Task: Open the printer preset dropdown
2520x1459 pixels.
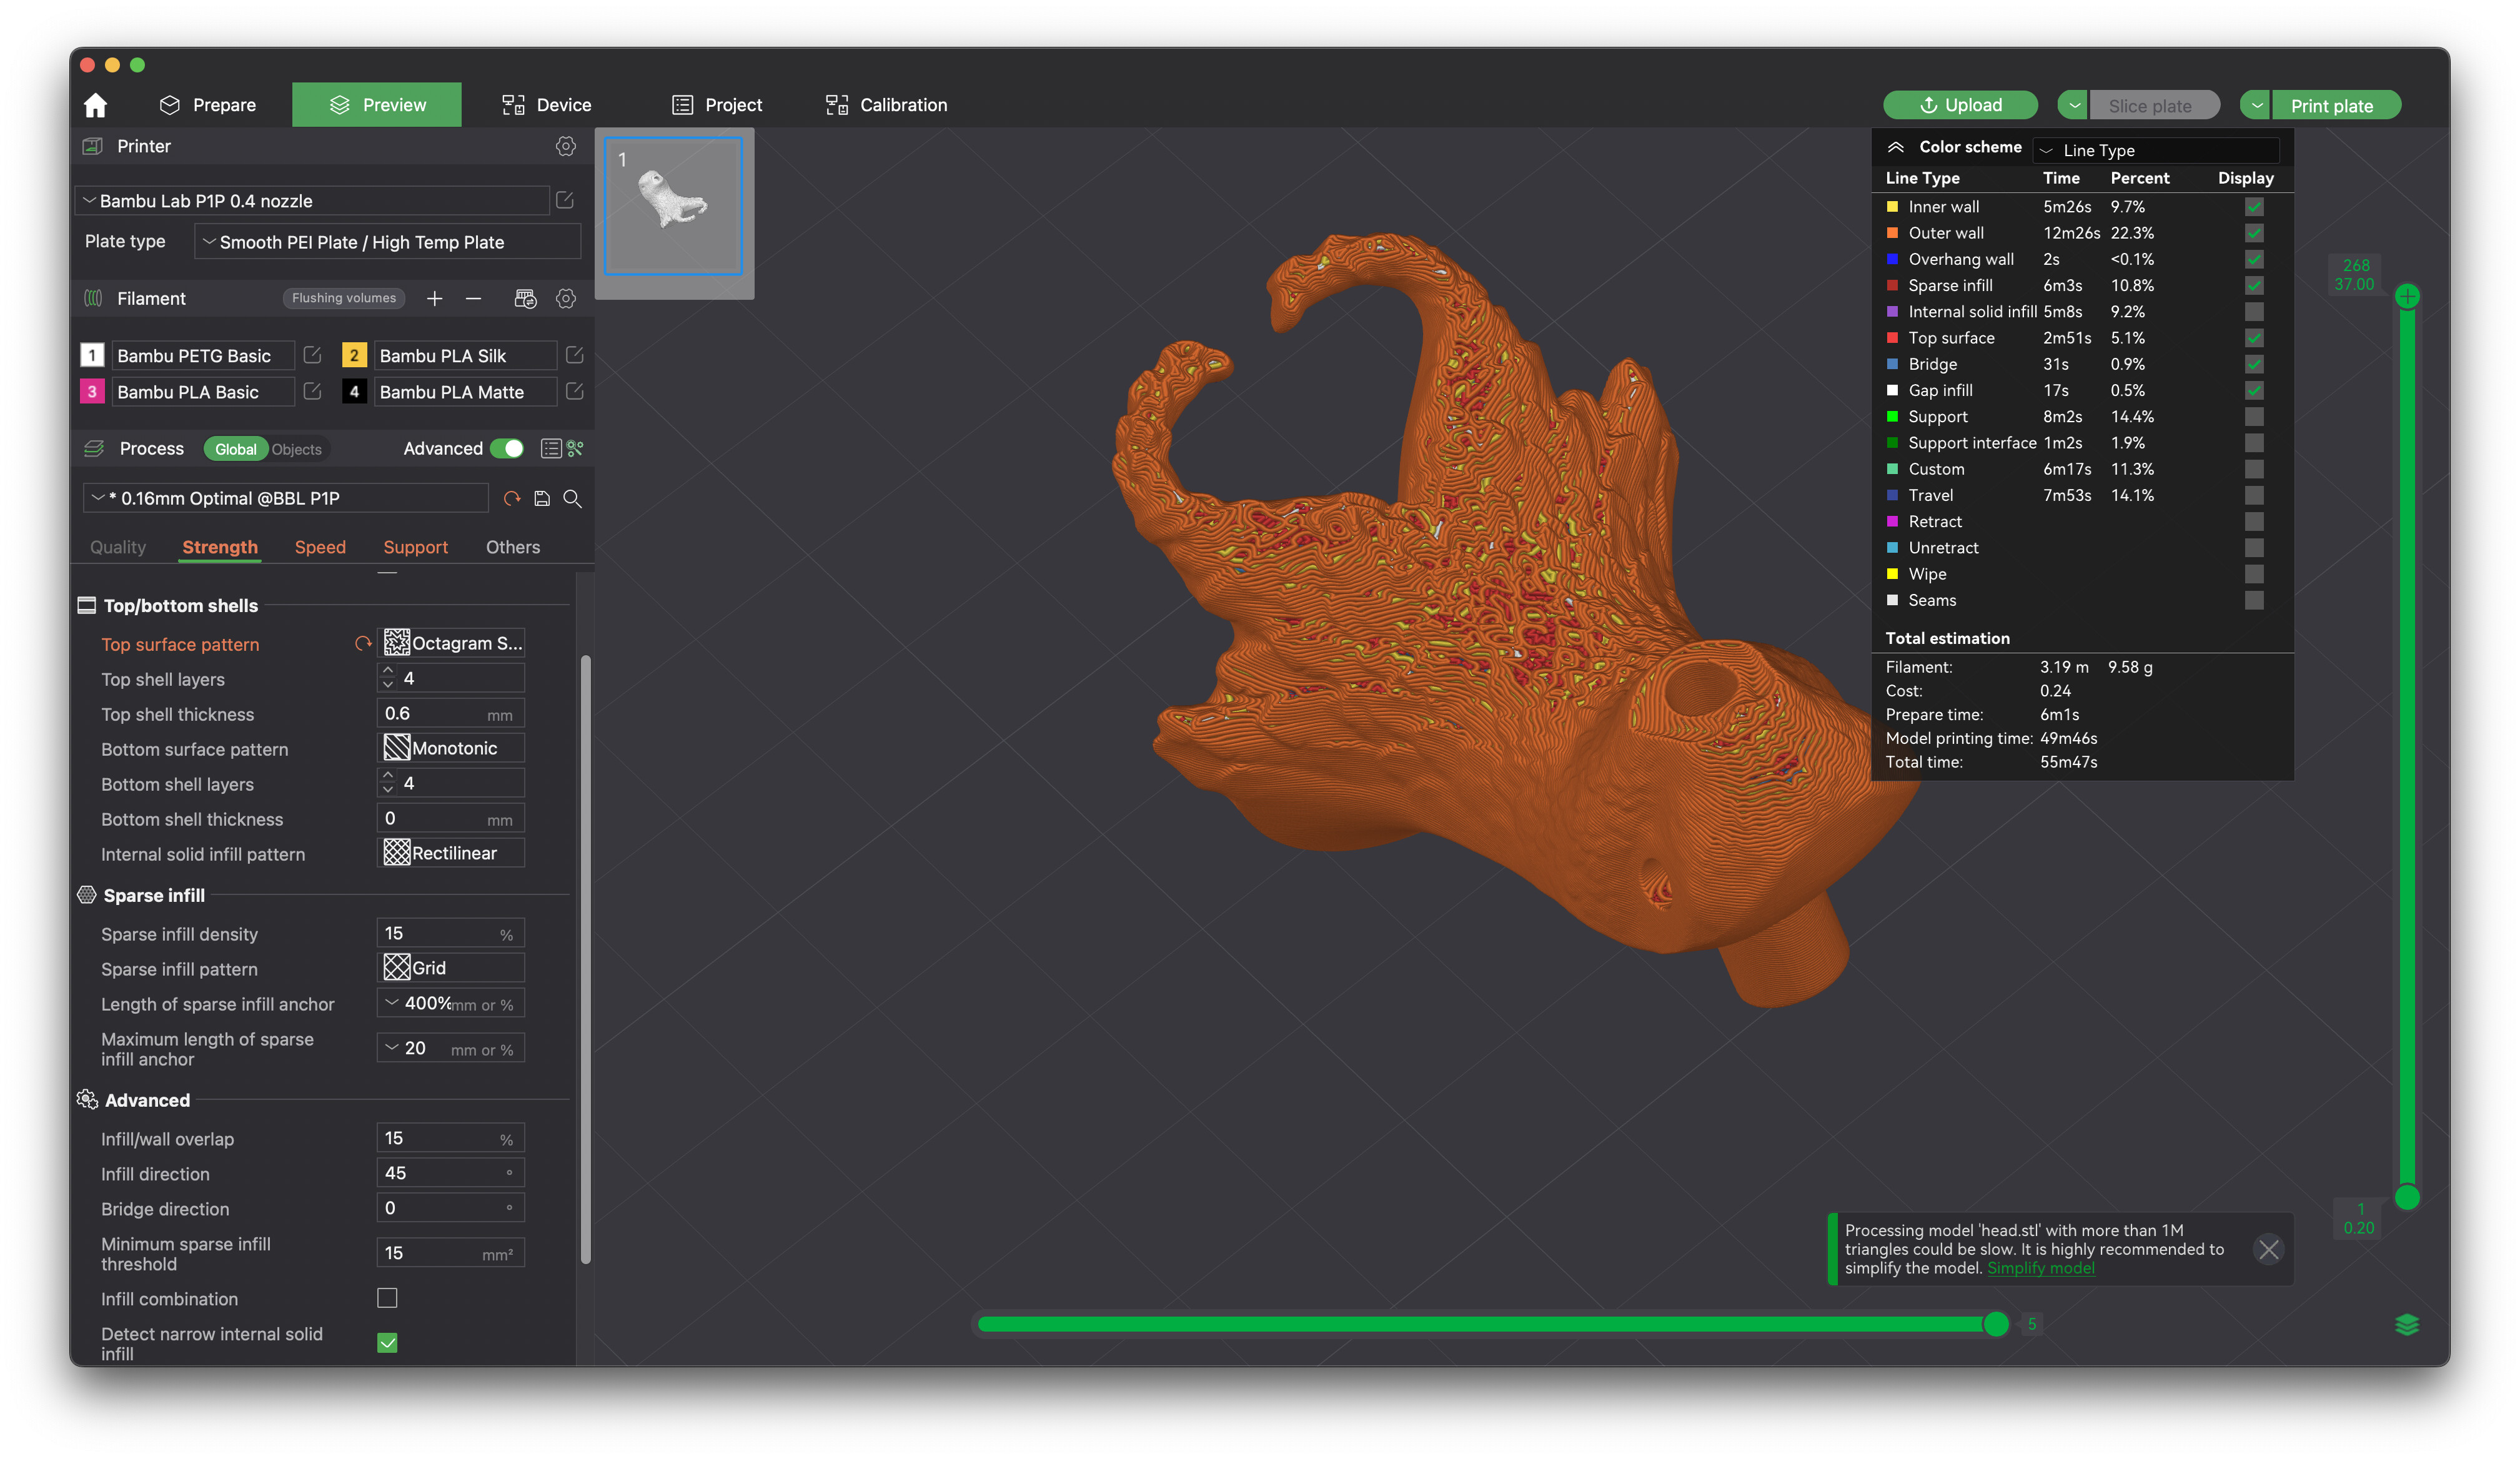Action: [x=313, y=201]
